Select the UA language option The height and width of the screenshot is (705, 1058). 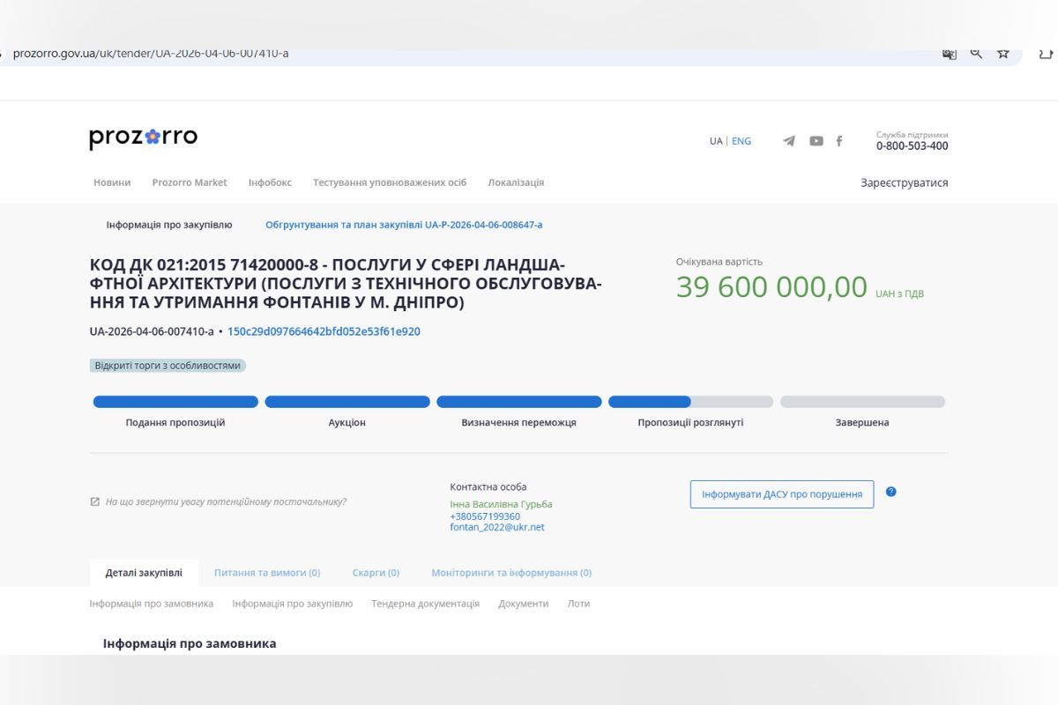pos(716,140)
